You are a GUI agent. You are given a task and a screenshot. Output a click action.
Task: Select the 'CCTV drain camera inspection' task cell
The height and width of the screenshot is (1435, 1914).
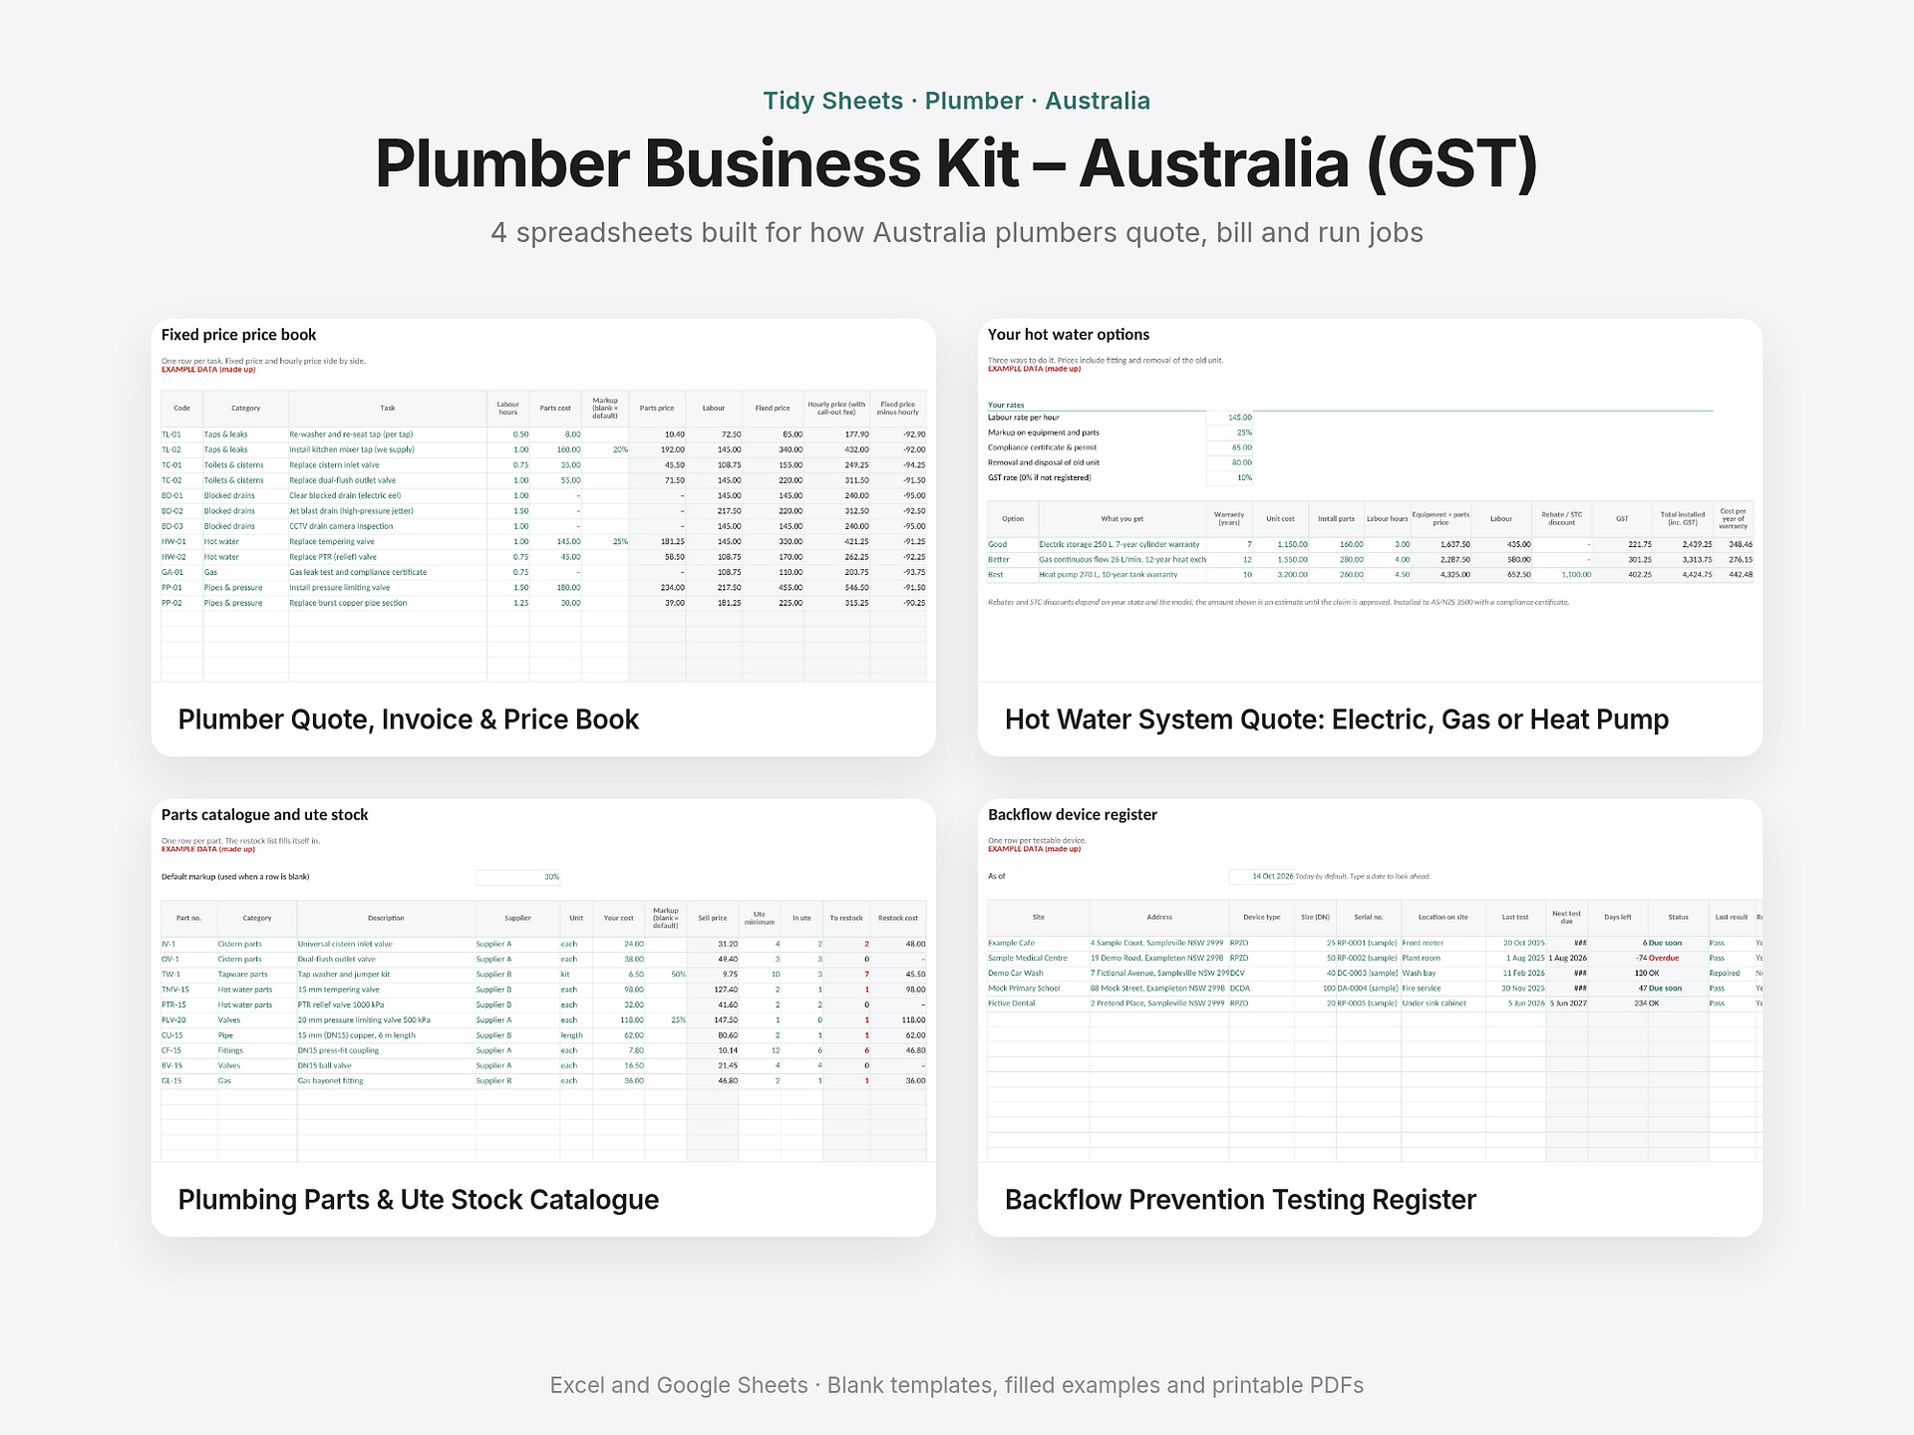pos(388,526)
